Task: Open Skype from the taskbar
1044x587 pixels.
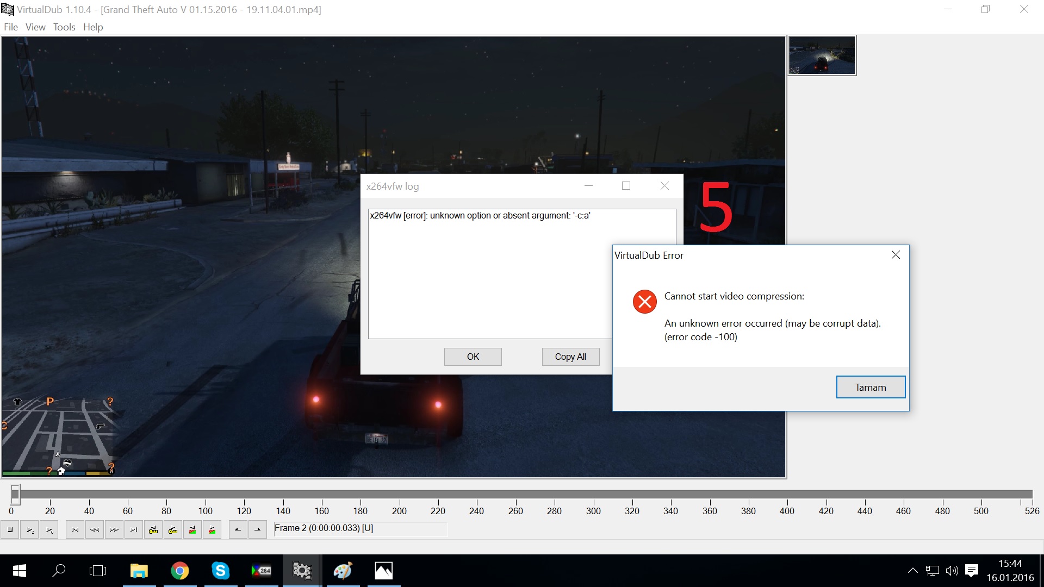Action: [x=220, y=571]
